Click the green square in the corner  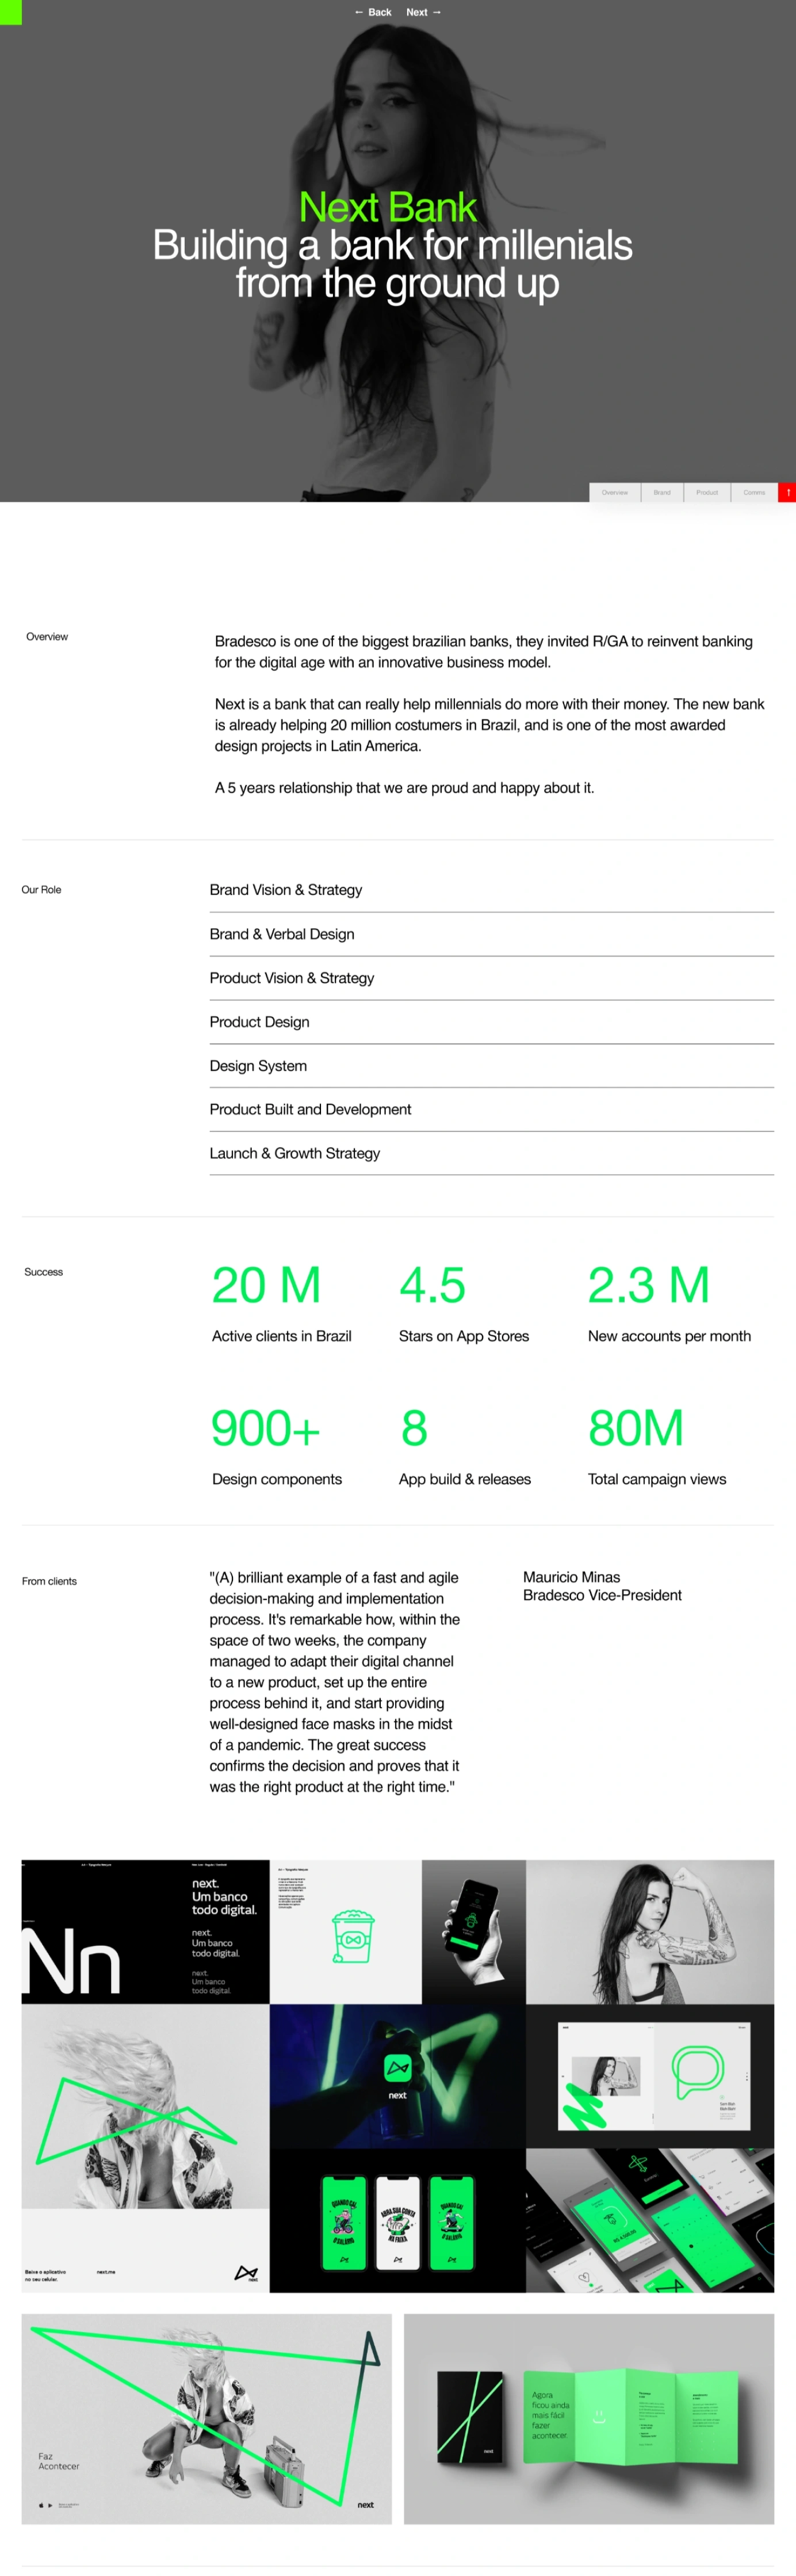[10, 12]
